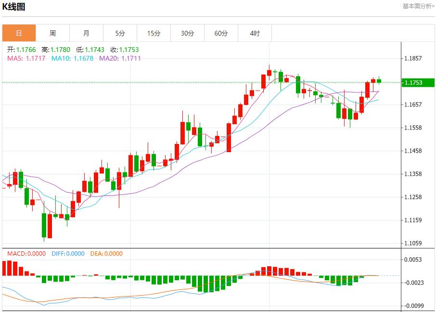Viewport: 436px width, 312px height.
Task: Select the 日 (daily) timeframe tab
Action: (x=19, y=33)
